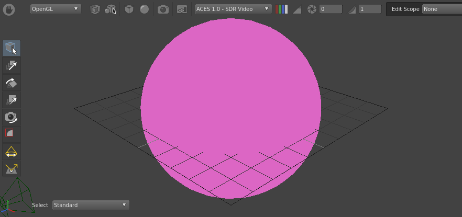462x217 pixels.
Task: Click the aperture exposure icon
Action: 312,9
